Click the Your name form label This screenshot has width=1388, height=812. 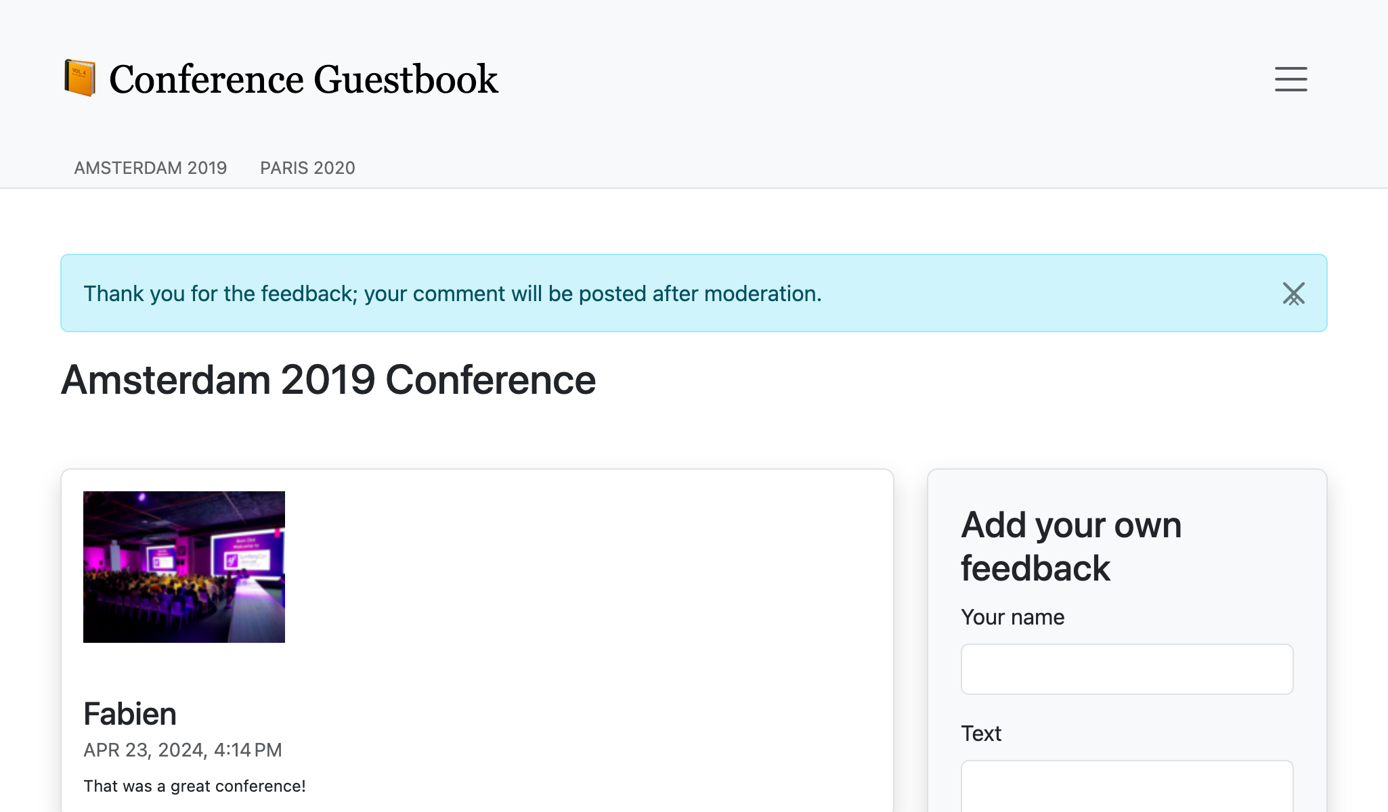[x=1012, y=616]
